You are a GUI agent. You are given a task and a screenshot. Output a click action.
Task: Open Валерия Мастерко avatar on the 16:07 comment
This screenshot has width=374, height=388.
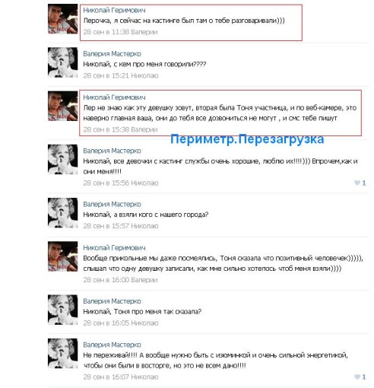pyautogui.click(x=62, y=353)
